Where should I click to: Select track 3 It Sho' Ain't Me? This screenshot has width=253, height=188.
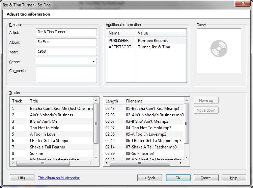(x=52, y=121)
